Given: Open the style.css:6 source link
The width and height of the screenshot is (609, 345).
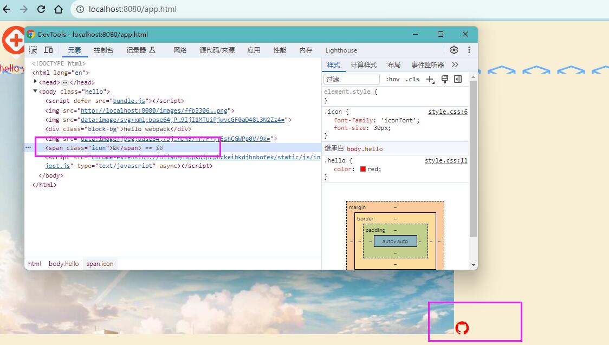Looking at the screenshot, I should tap(448, 112).
